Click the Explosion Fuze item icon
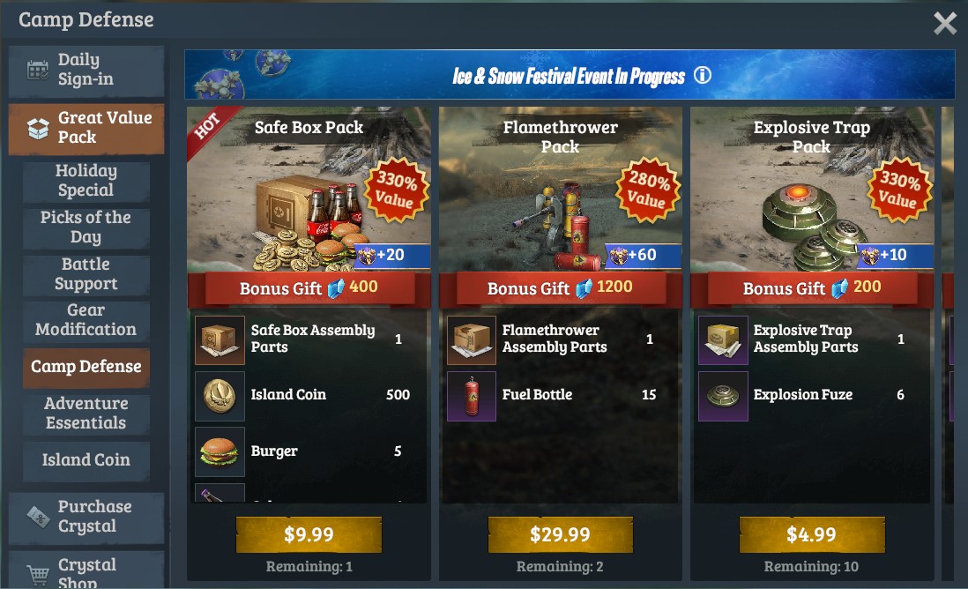 point(723,396)
